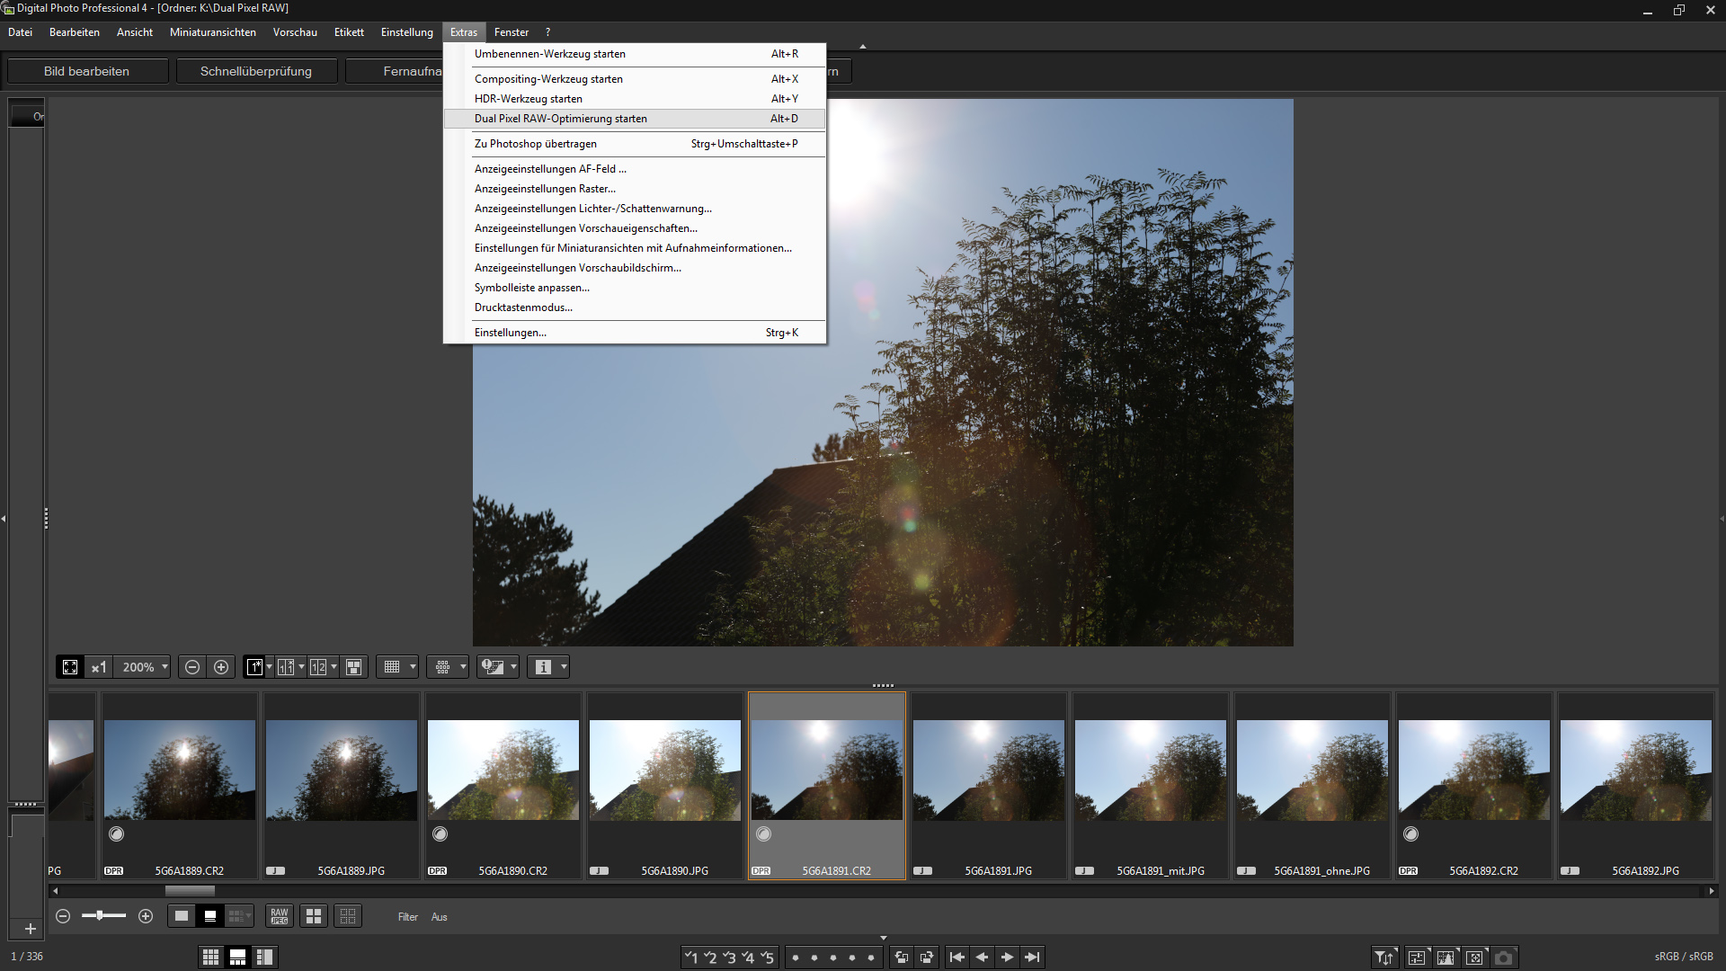This screenshot has width=1726, height=971.
Task: Select thumbnail with filename display style
Action: coord(210,916)
